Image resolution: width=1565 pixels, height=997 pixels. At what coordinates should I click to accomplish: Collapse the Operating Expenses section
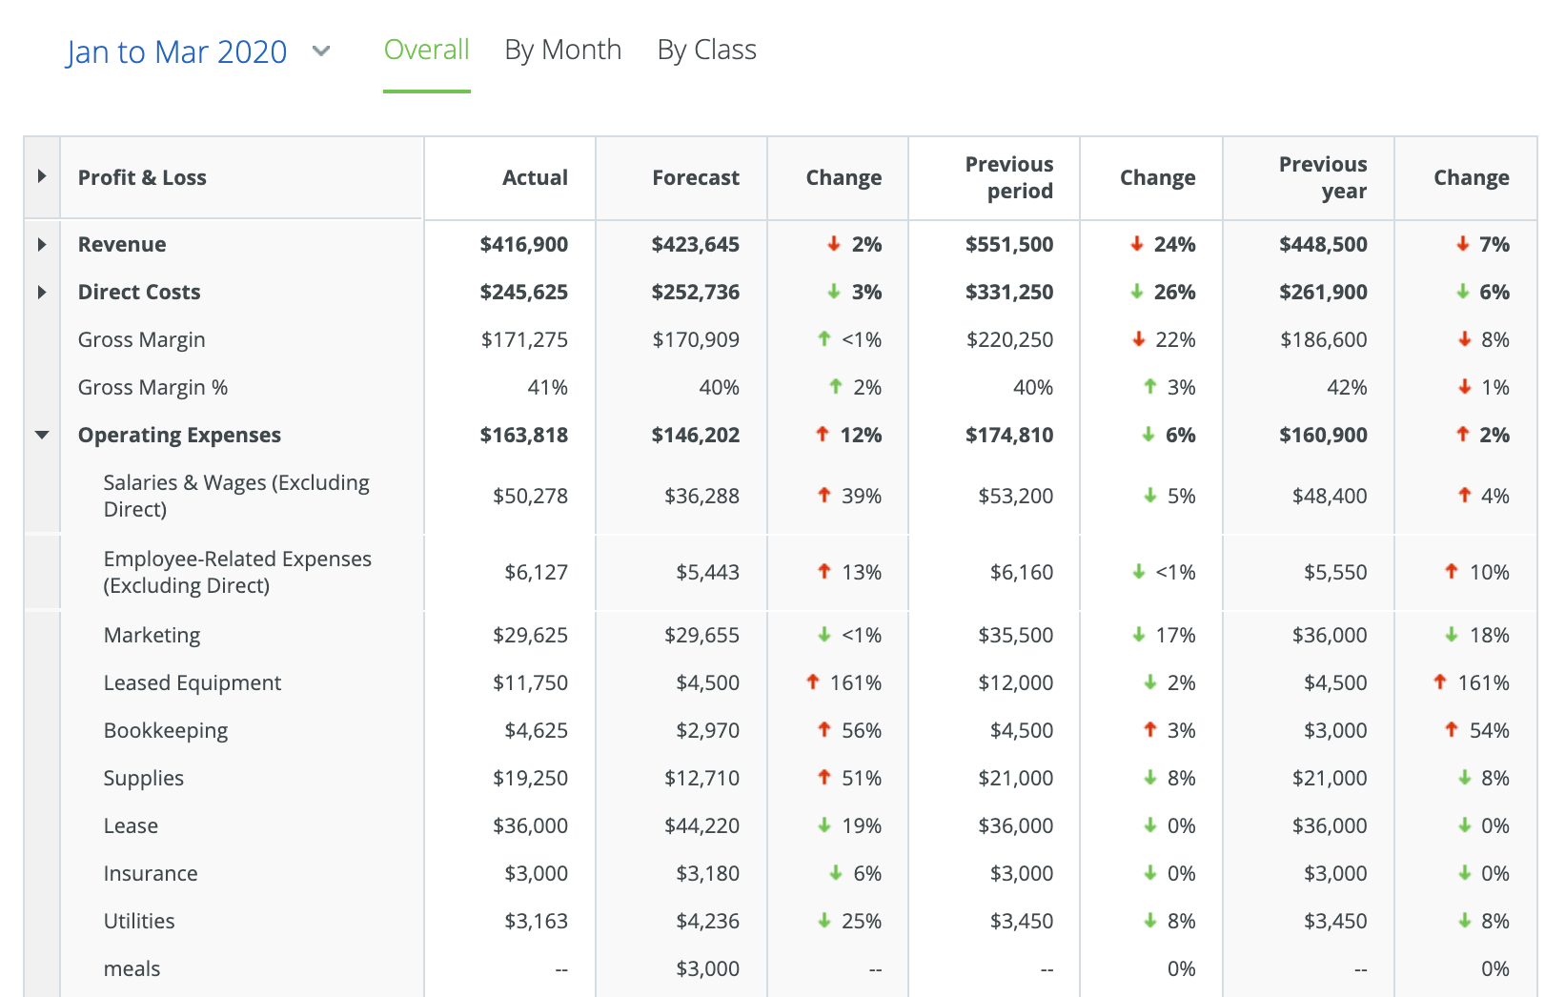pos(42,435)
